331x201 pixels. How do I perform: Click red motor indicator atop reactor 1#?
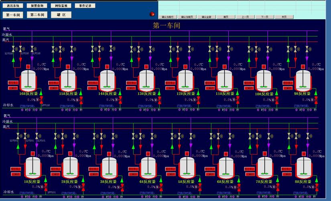33,154
